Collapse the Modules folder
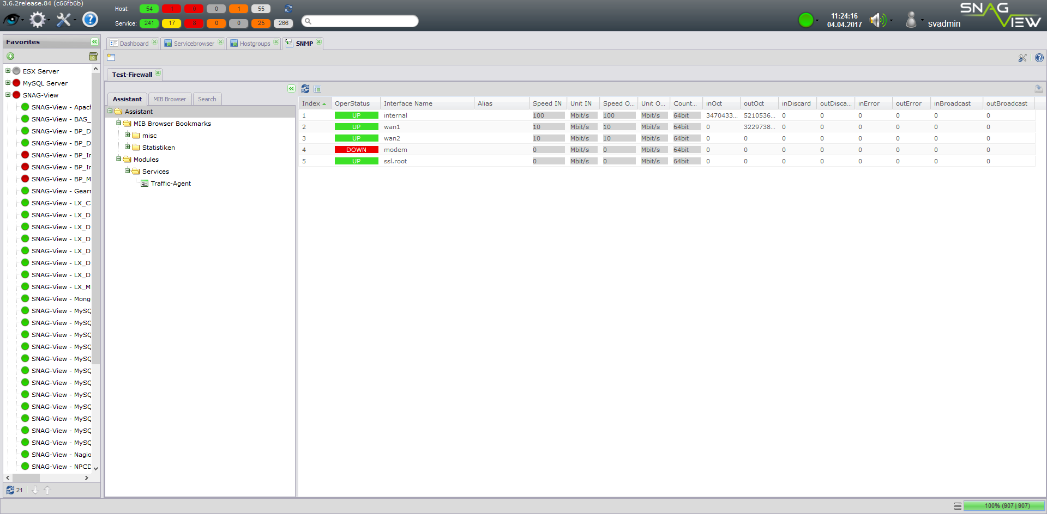This screenshot has width=1047, height=514. 119,159
